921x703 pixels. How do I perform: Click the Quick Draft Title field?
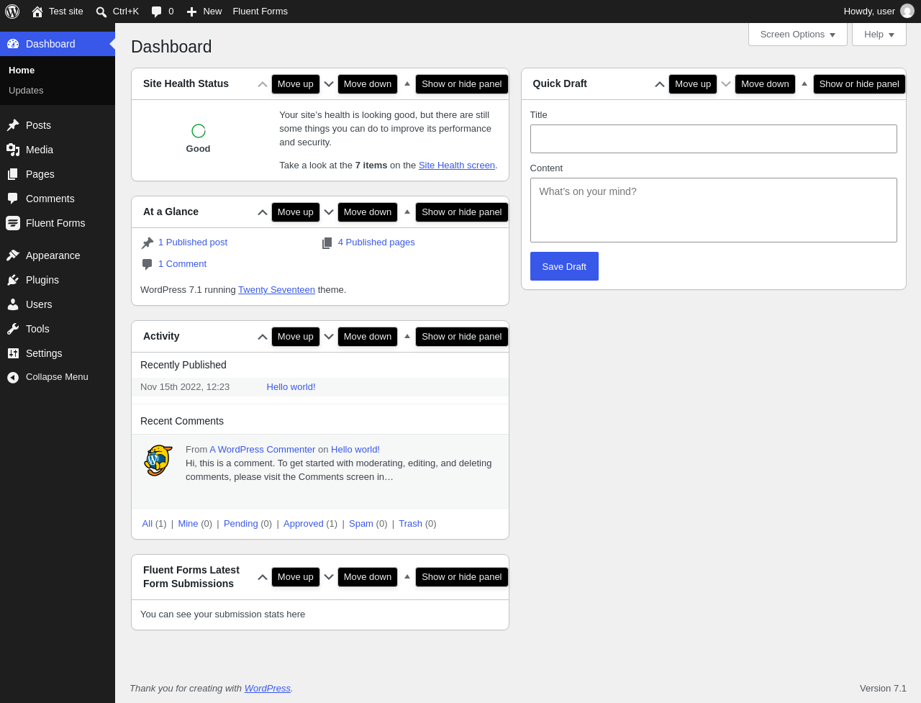tap(714, 139)
